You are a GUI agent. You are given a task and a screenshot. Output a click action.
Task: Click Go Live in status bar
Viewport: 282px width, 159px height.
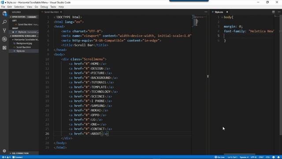point(219,157)
